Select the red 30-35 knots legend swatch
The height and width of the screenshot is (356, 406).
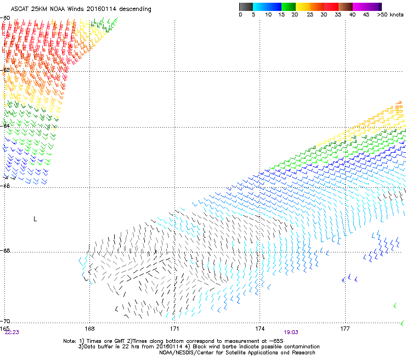point(331,7)
